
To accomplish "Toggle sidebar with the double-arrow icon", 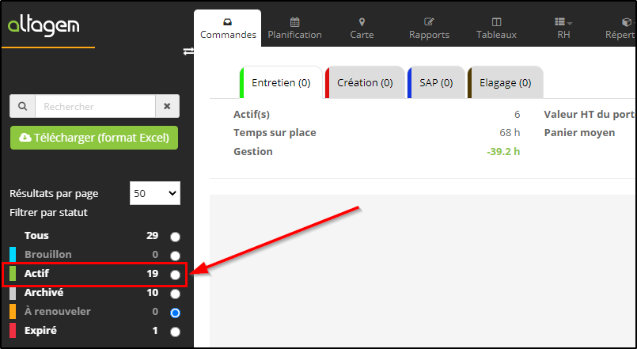I will click(x=188, y=51).
